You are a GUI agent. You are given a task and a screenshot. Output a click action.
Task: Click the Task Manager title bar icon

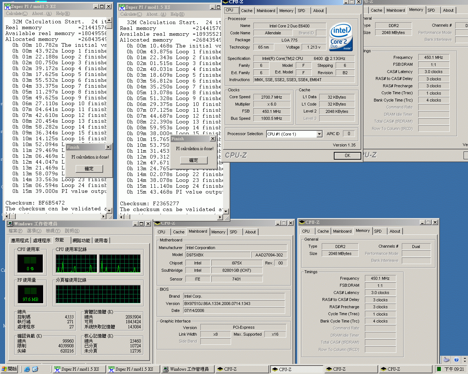(x=11, y=224)
